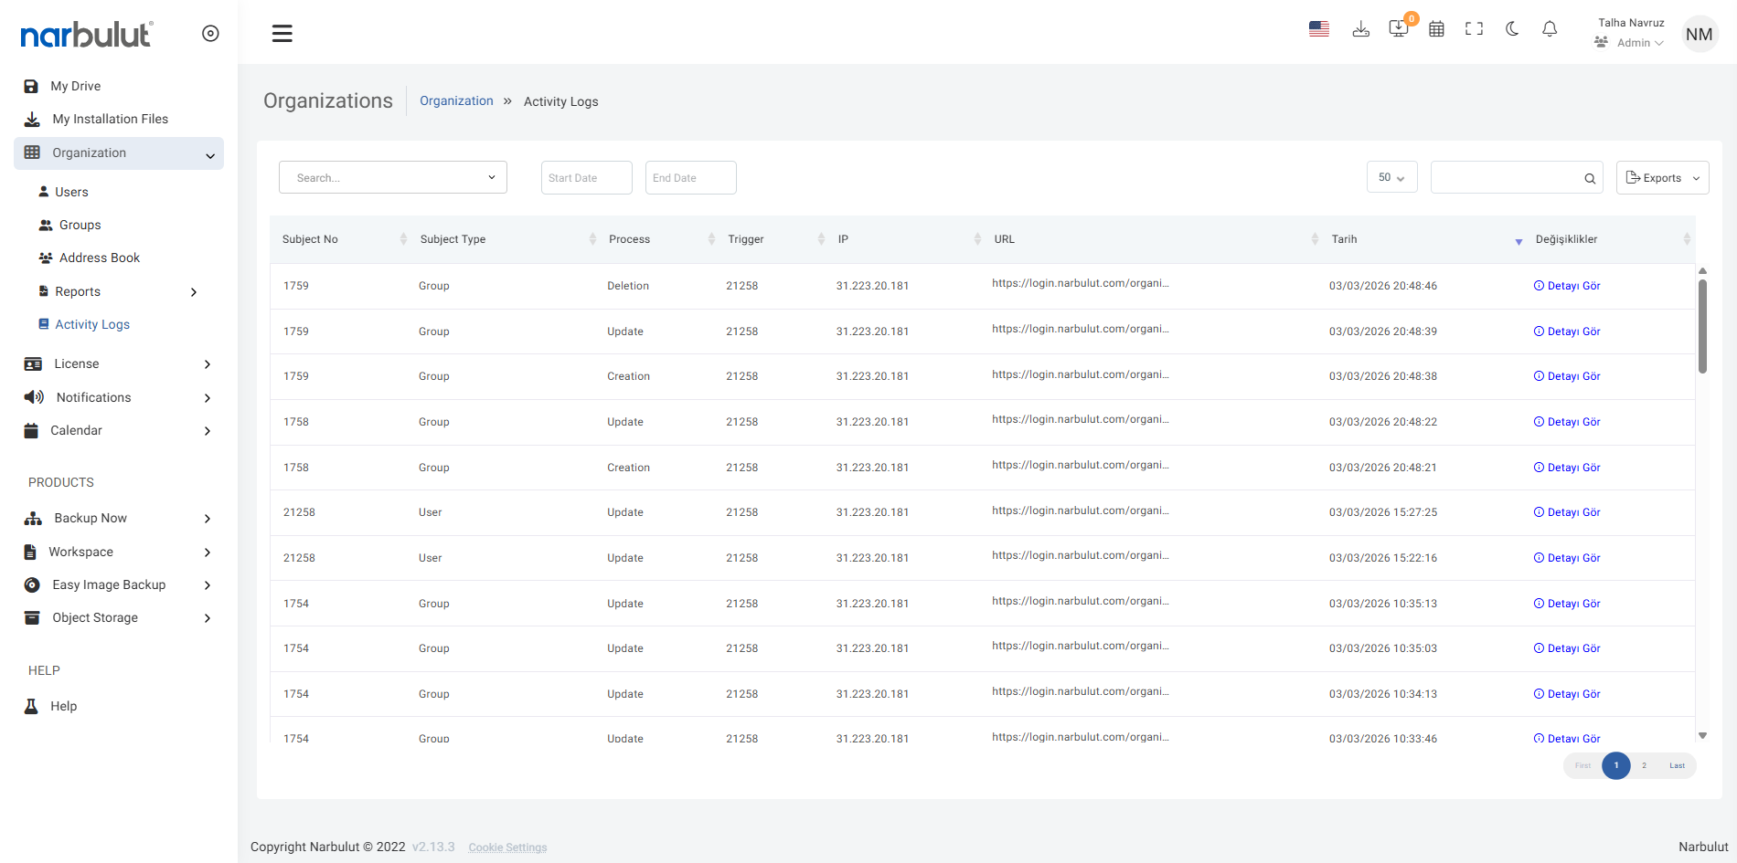Click the download tray icon in header

[1360, 29]
